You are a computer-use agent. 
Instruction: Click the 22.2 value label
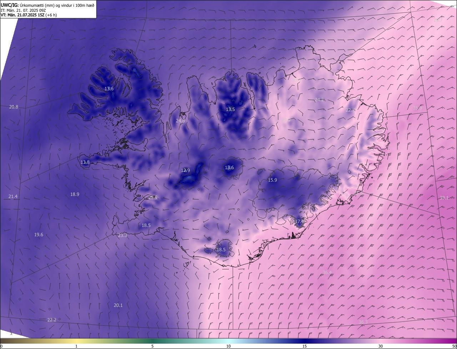click(x=52, y=320)
